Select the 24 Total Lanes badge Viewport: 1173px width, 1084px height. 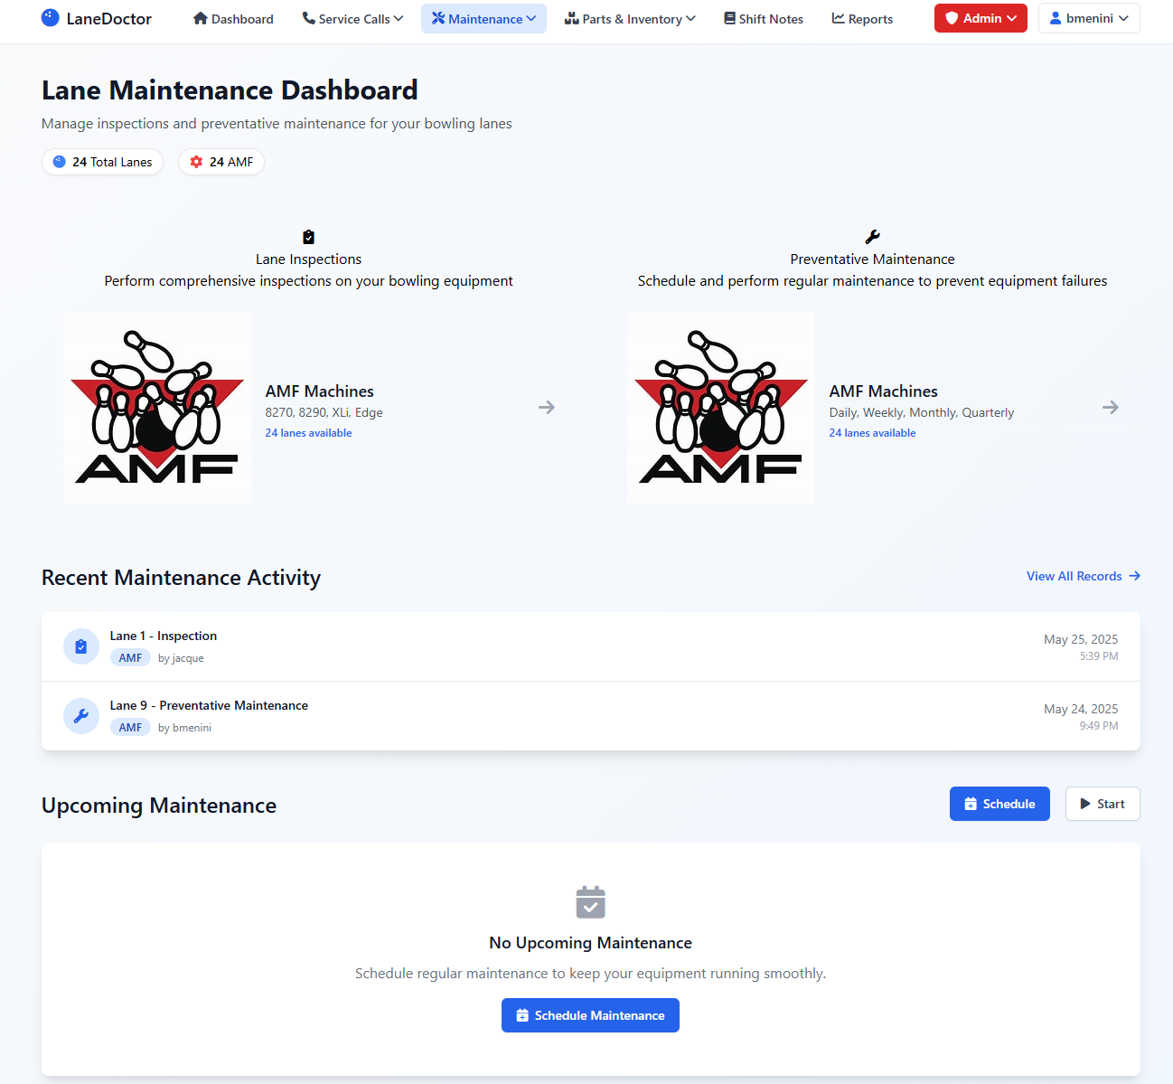[102, 162]
